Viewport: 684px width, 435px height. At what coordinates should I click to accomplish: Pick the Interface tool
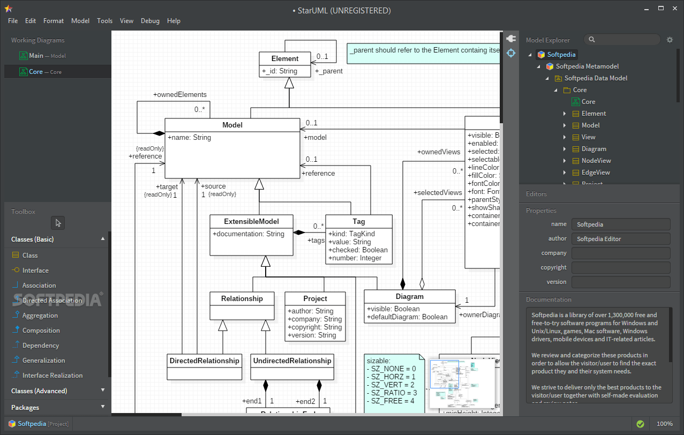(x=35, y=271)
